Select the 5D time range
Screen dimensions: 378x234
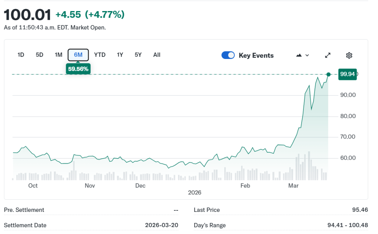click(x=40, y=55)
